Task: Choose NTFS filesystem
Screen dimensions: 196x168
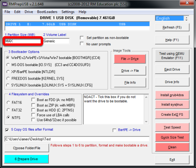Action: point(8,117)
